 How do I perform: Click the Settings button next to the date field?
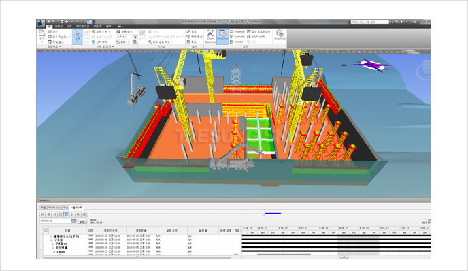coord(82,221)
